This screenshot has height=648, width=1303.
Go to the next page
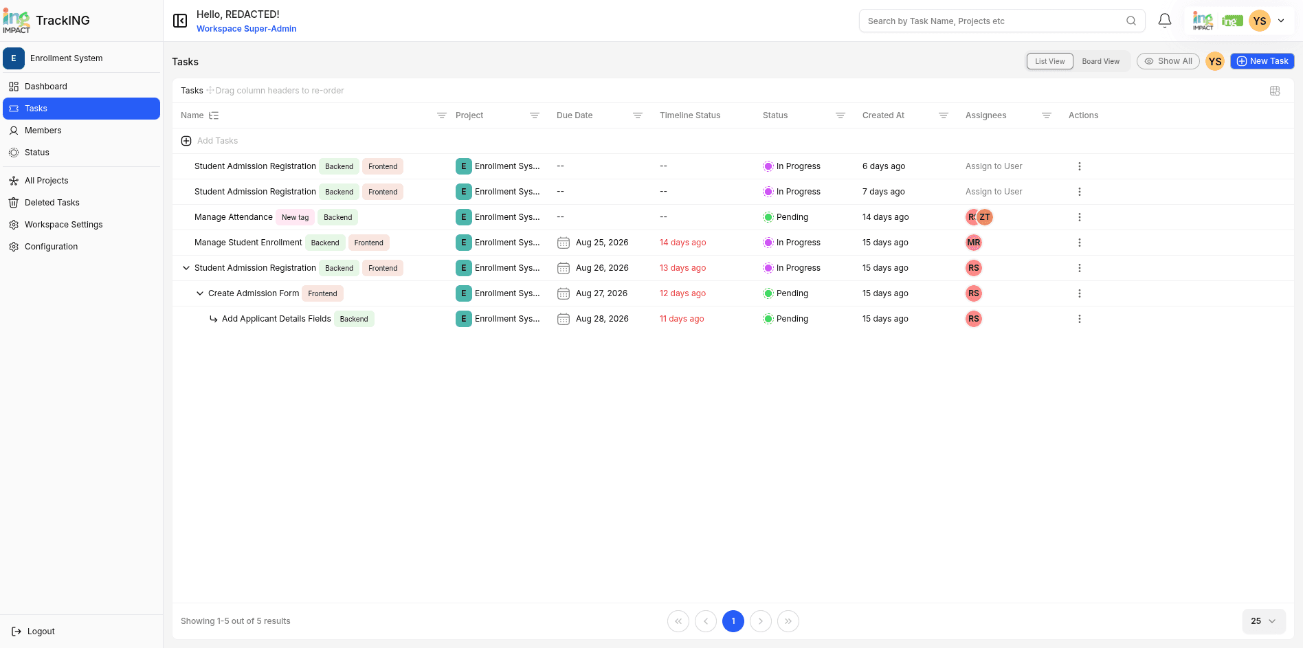pyautogui.click(x=761, y=621)
